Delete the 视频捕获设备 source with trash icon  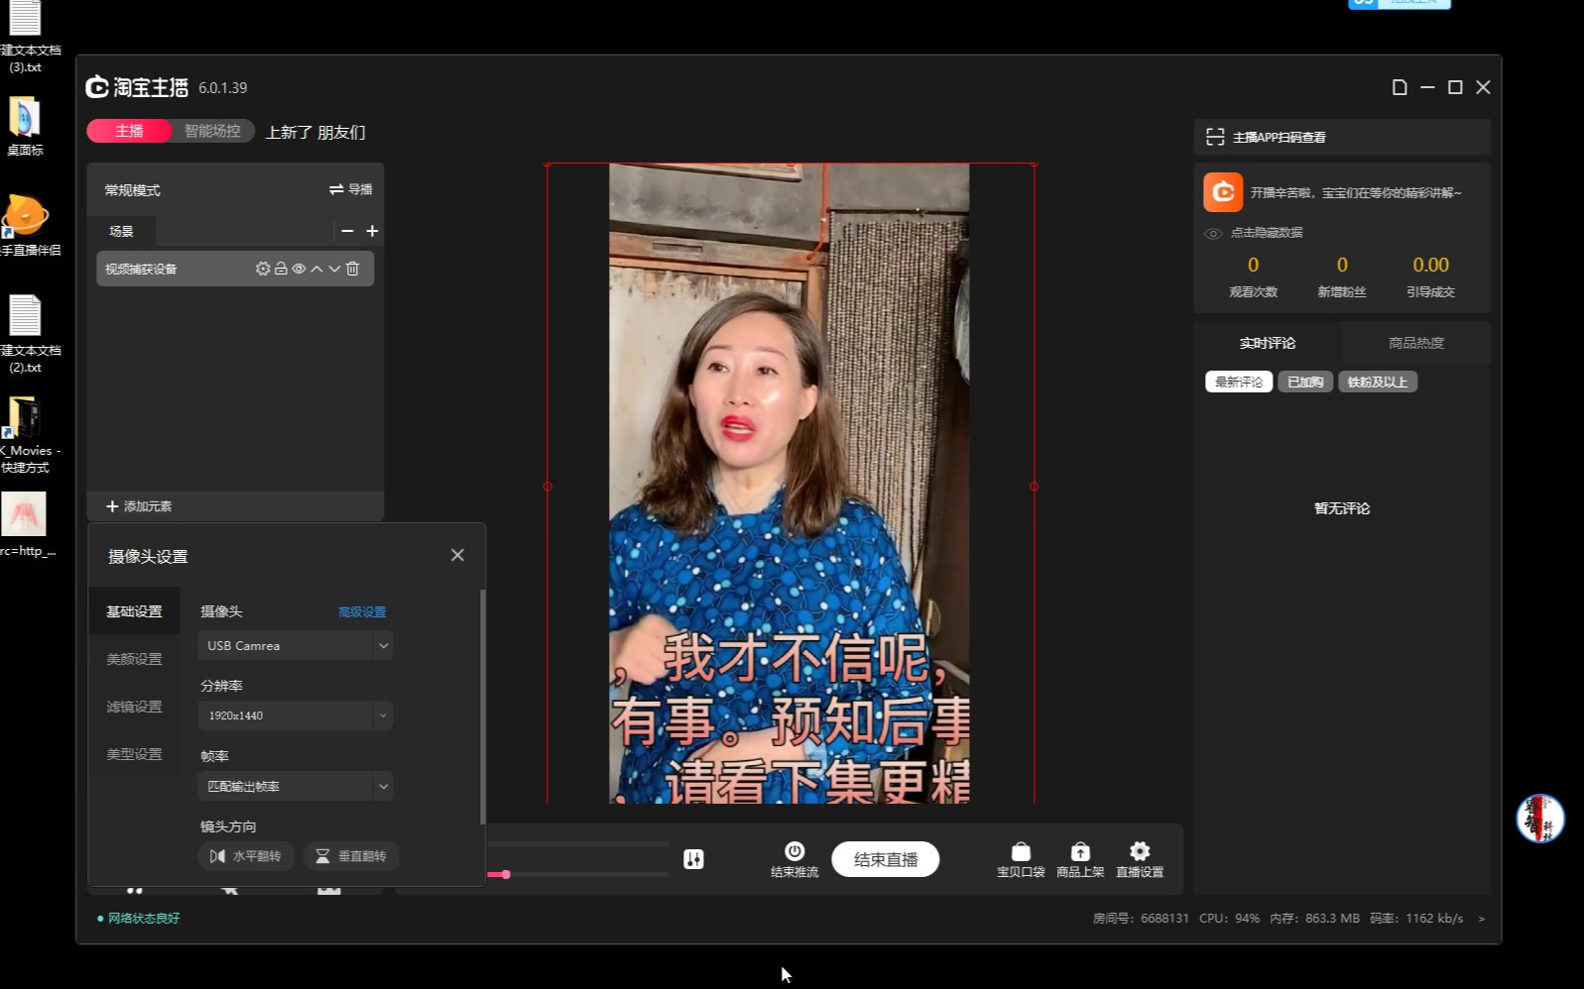point(352,269)
